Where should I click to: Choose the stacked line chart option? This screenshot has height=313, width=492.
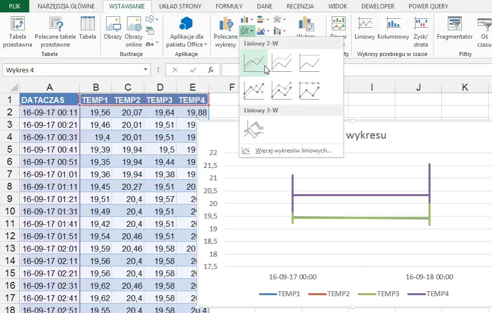281,63
